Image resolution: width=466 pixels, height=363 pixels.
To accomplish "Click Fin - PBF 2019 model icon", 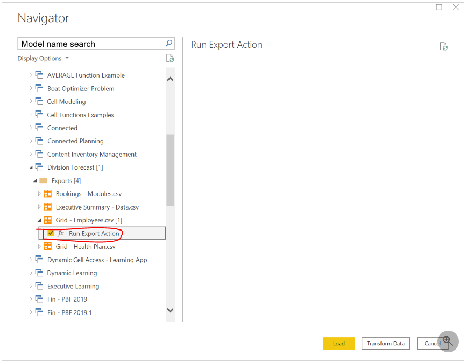I will click(39, 299).
